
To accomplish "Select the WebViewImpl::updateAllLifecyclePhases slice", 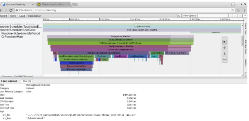I will pos(104,53).
